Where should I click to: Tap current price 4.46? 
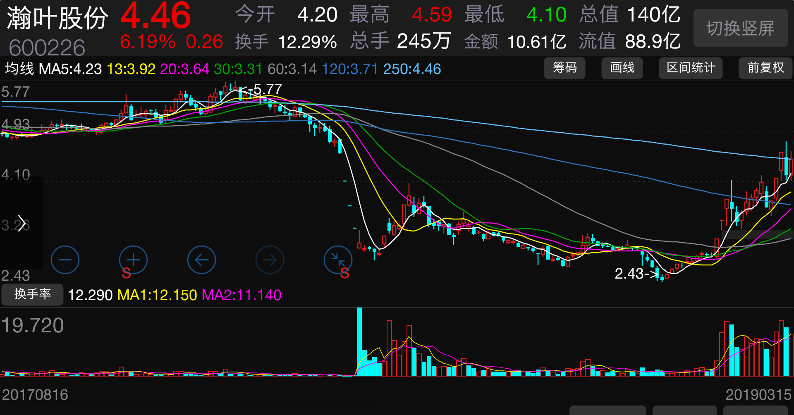tap(156, 16)
